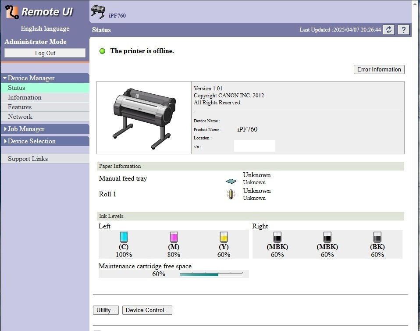
Task: Expand the Device Selection section
Action: click(32, 141)
